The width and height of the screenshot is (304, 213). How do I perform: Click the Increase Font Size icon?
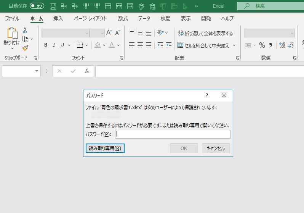pos(109,33)
